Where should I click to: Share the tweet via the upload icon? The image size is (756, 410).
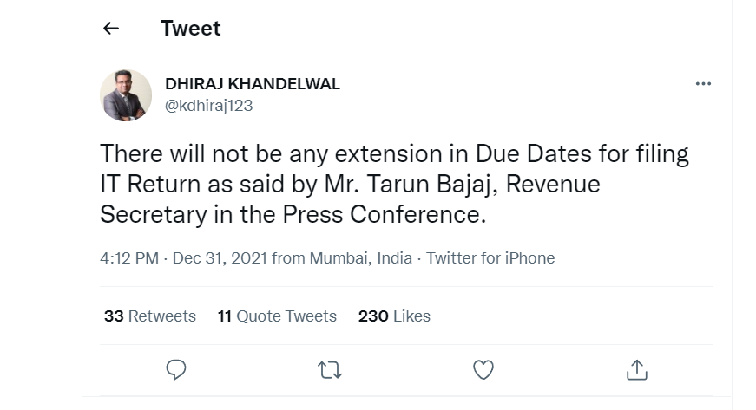(636, 369)
